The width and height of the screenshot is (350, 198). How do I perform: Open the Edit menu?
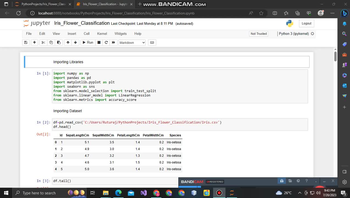42,34
